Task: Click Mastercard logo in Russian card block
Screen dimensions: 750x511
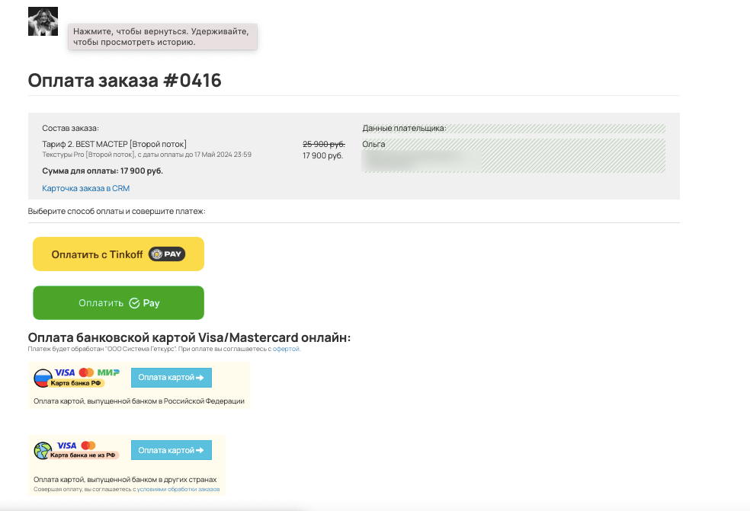Action: point(87,372)
